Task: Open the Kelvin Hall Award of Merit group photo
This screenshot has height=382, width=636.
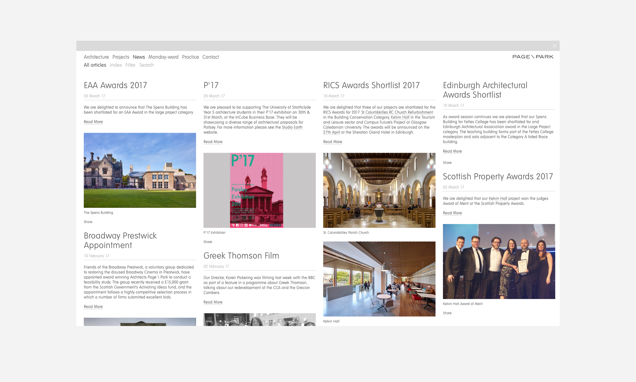Action: 499,261
